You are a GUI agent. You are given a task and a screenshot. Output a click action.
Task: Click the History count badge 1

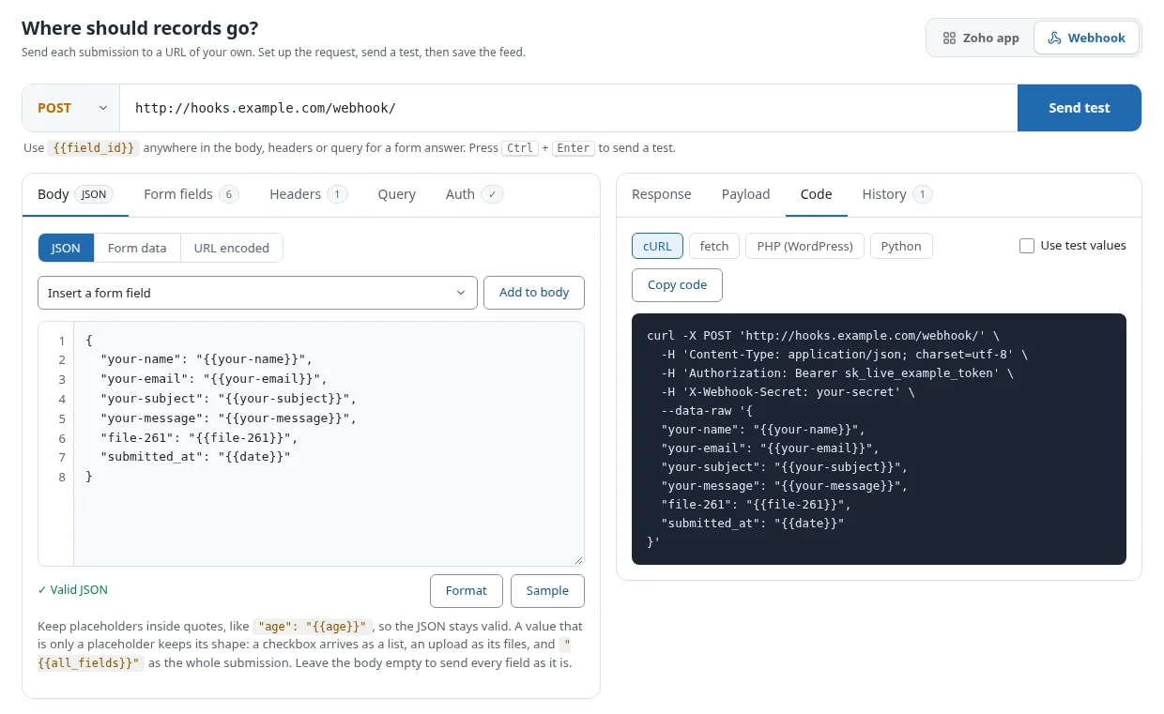[923, 194]
